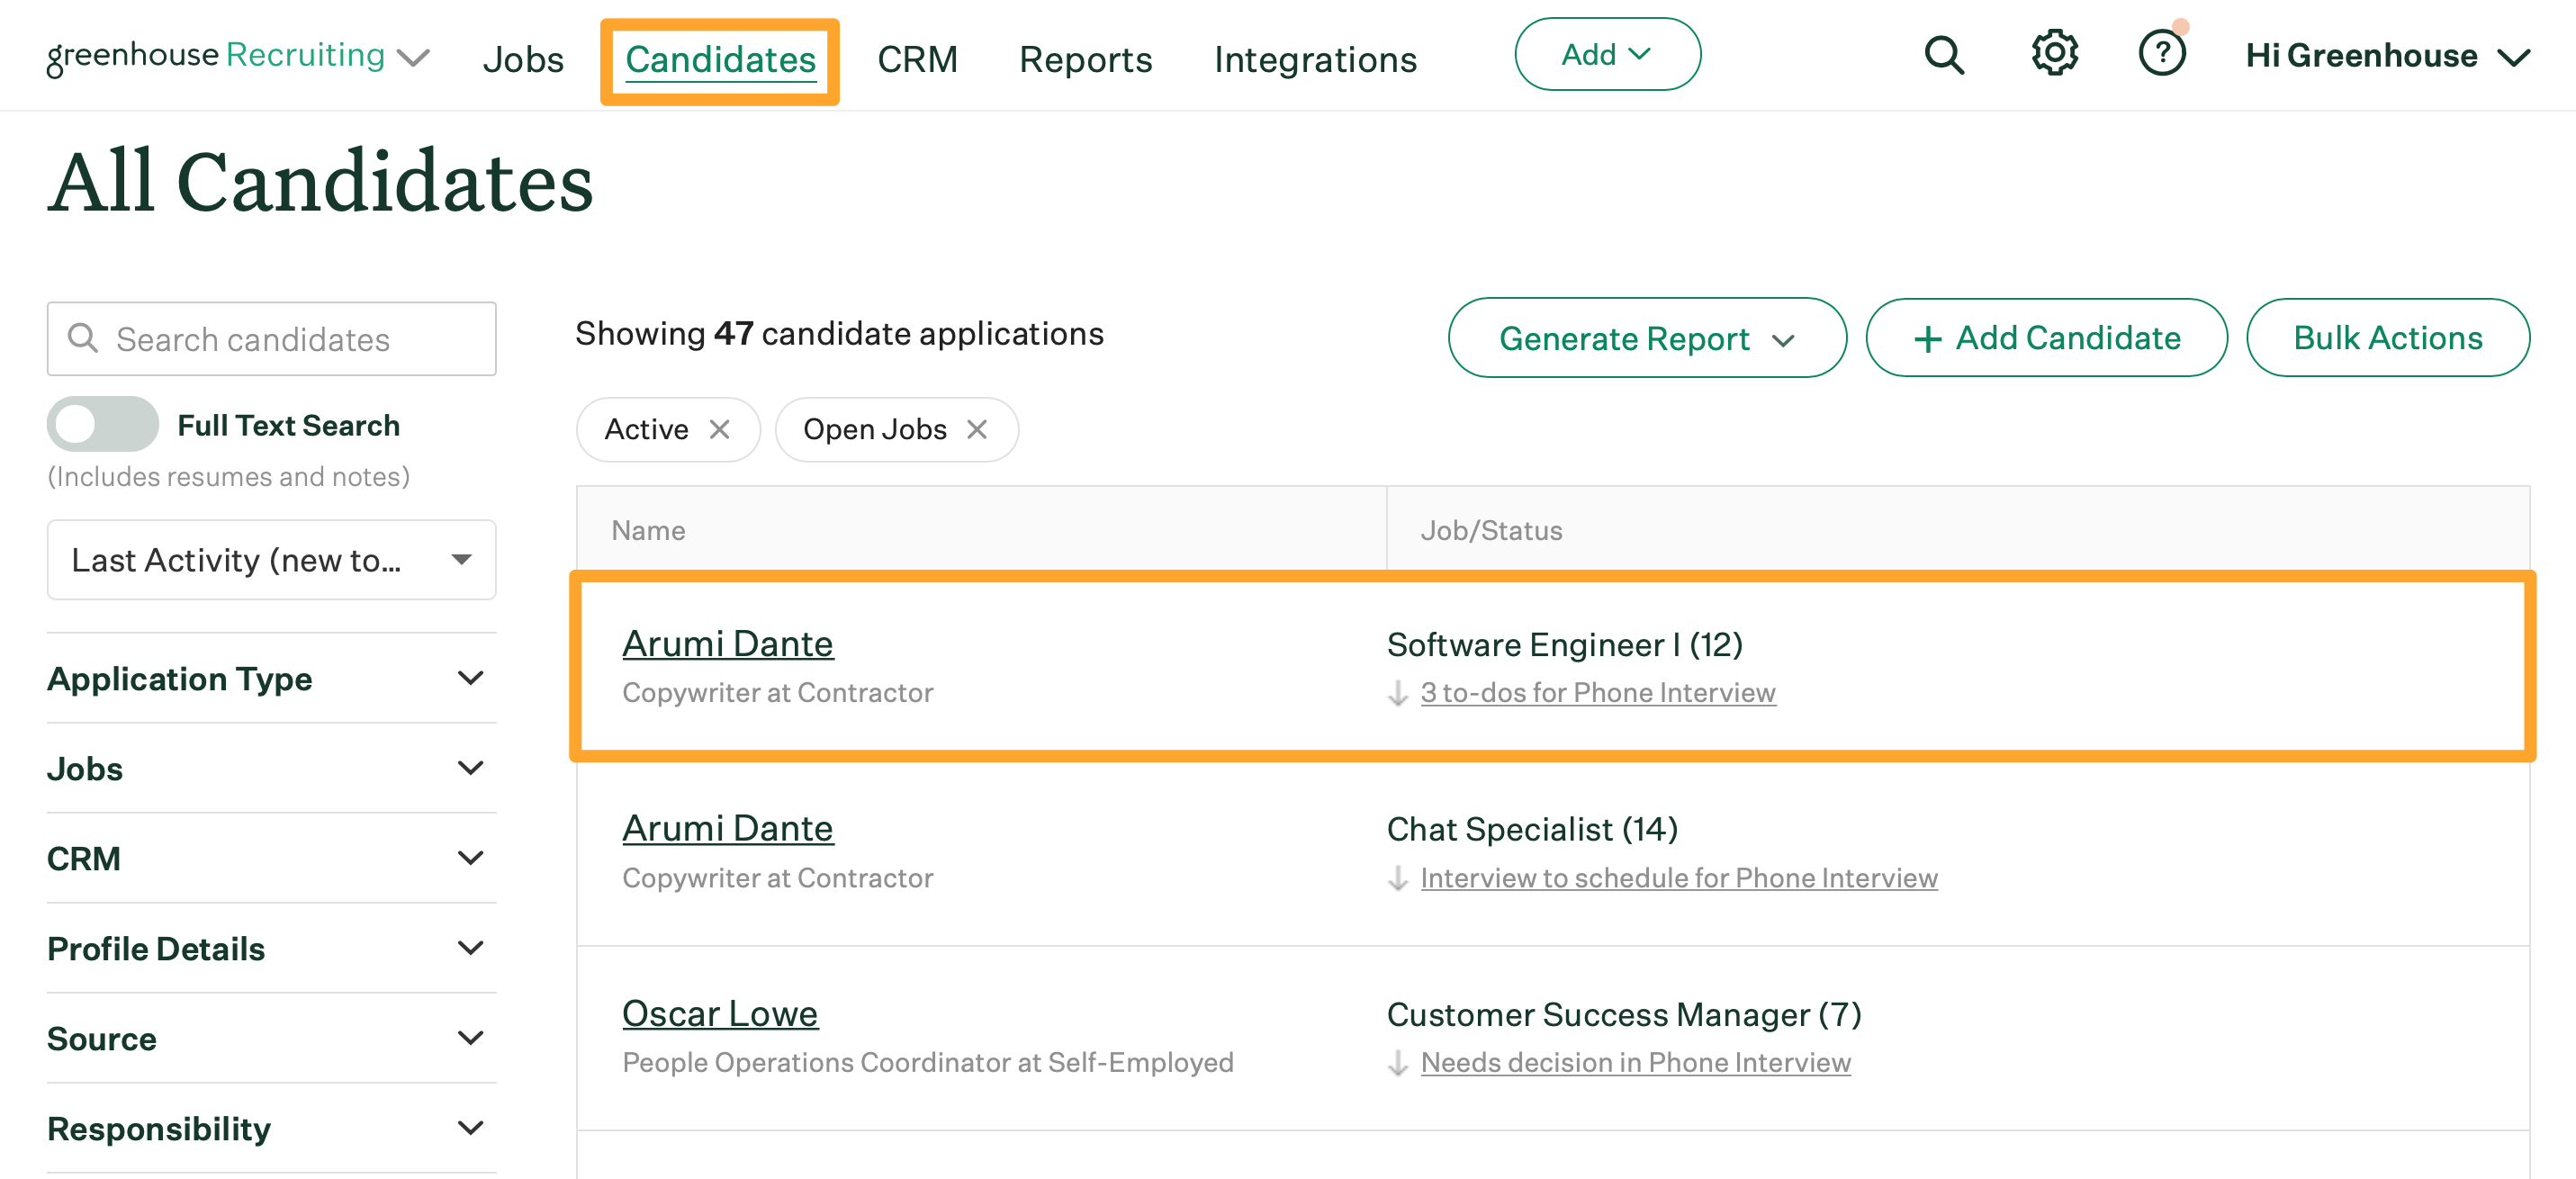Screen dimensions: 2576x1179
Task: Click the search icon in candidates search box
Action: (83, 338)
